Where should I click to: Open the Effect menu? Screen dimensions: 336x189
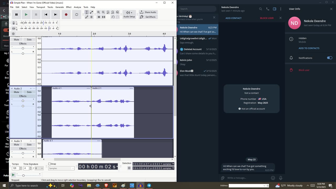pyautogui.click(x=69, y=7)
